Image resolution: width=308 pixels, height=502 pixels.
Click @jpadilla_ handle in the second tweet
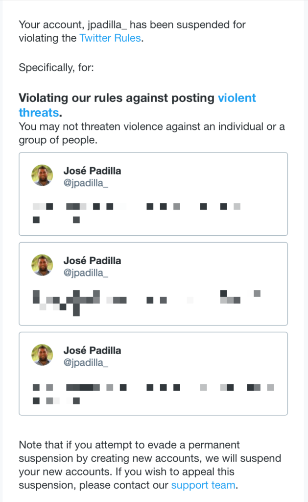pos(86,273)
